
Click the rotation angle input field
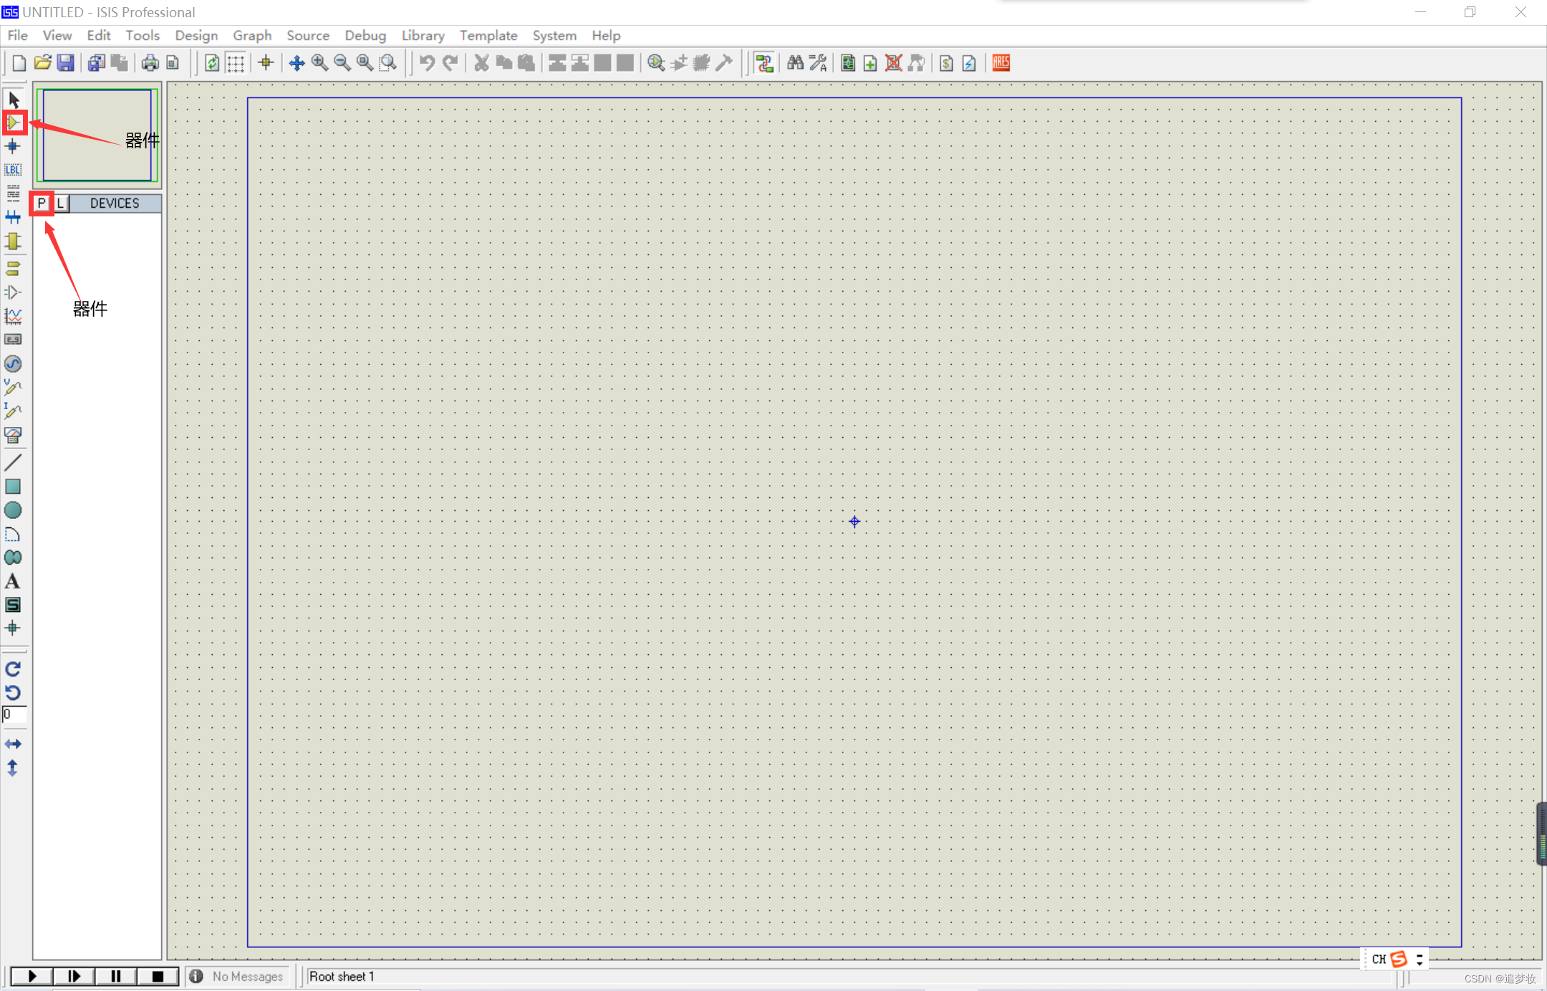point(14,714)
